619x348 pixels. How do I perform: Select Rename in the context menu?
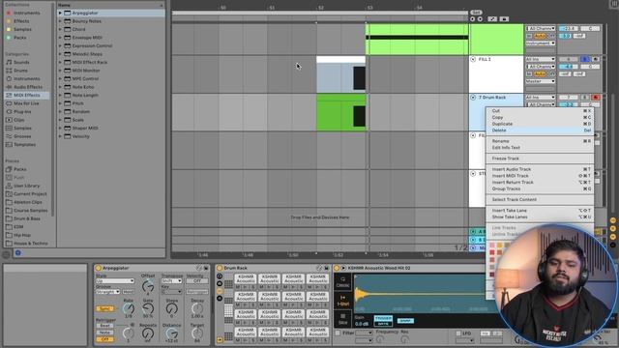(540, 141)
